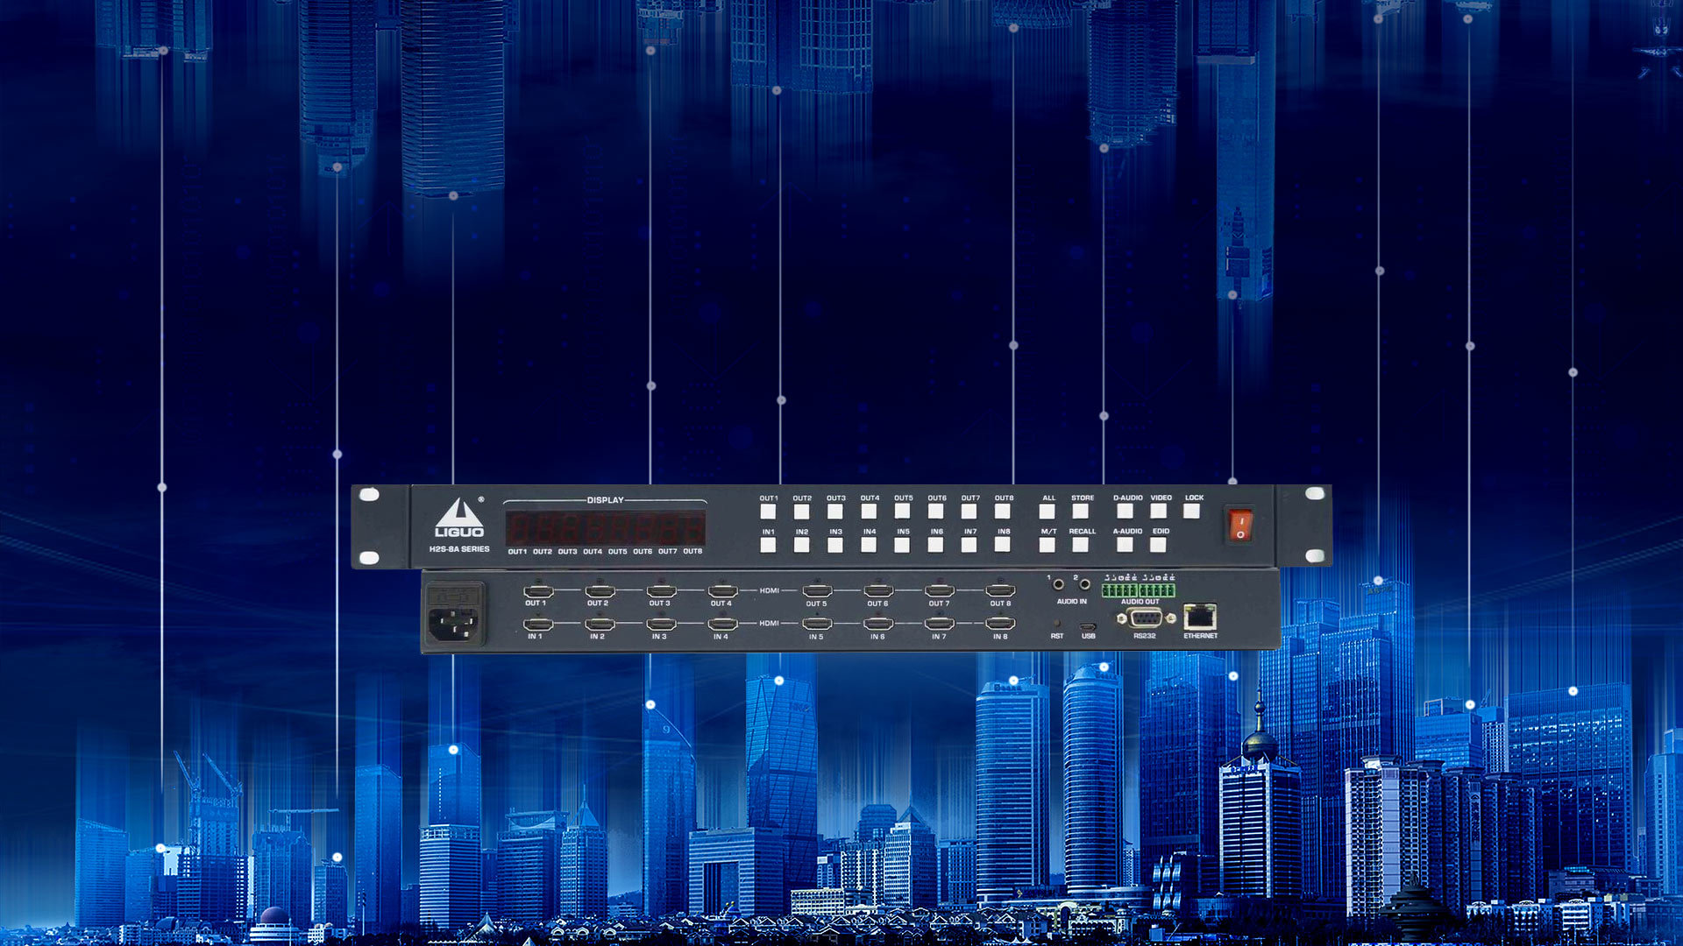Select the VIDEO button
Viewport: 1683px width, 946px height.
[x=1159, y=512]
